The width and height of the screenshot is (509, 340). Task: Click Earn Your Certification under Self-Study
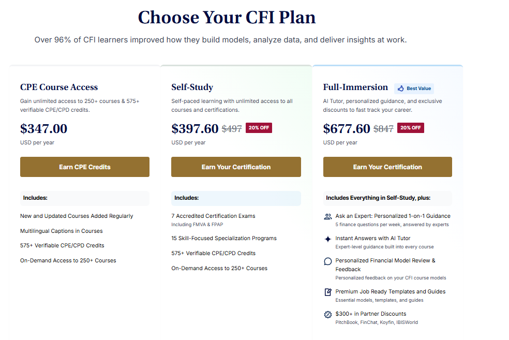pyautogui.click(x=236, y=167)
